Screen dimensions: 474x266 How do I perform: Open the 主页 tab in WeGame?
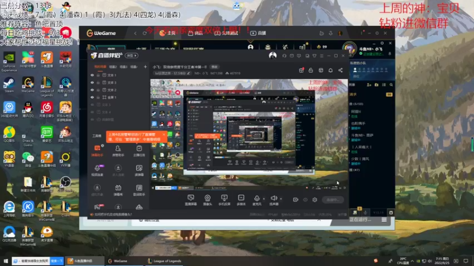point(168,33)
